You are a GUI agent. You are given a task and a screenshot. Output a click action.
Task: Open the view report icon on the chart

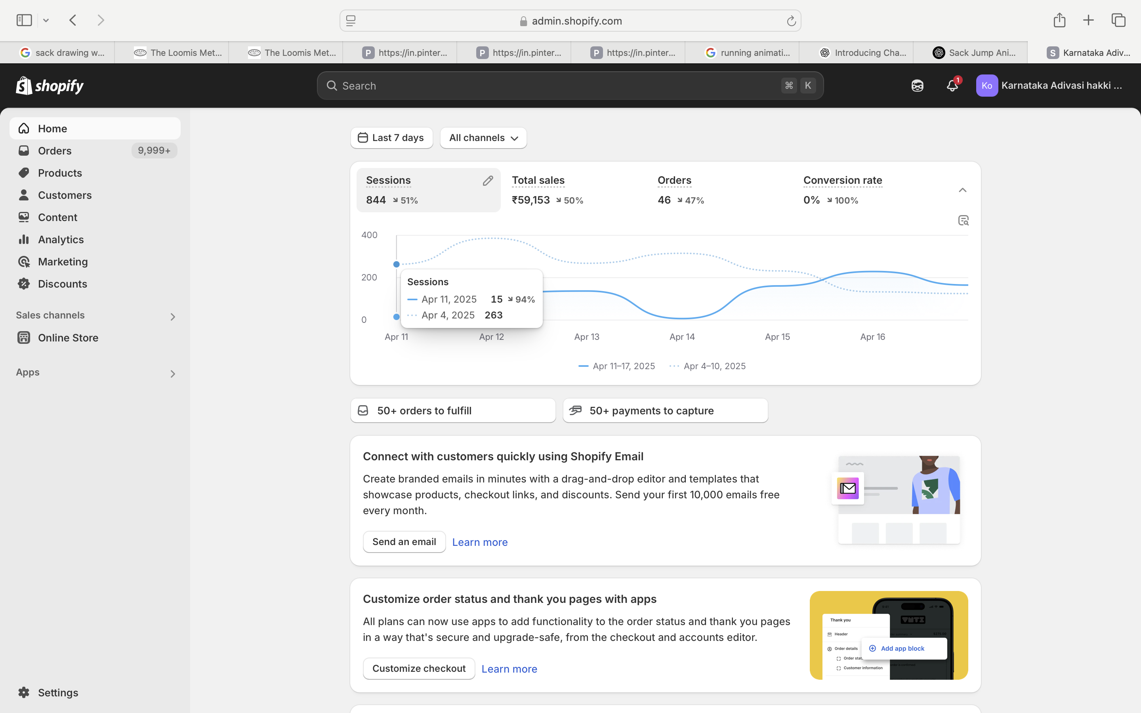click(963, 220)
